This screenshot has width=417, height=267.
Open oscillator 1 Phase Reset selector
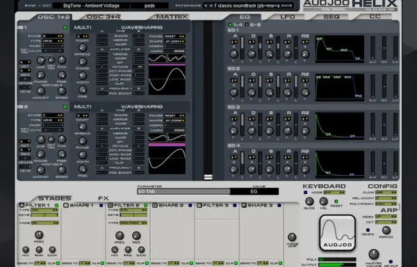174,36
